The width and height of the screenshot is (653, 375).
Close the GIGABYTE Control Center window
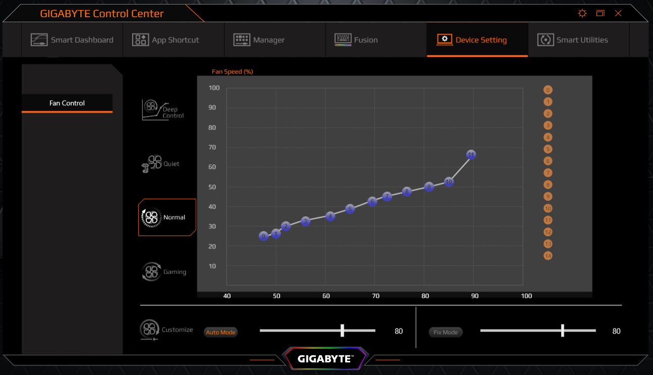(618, 13)
